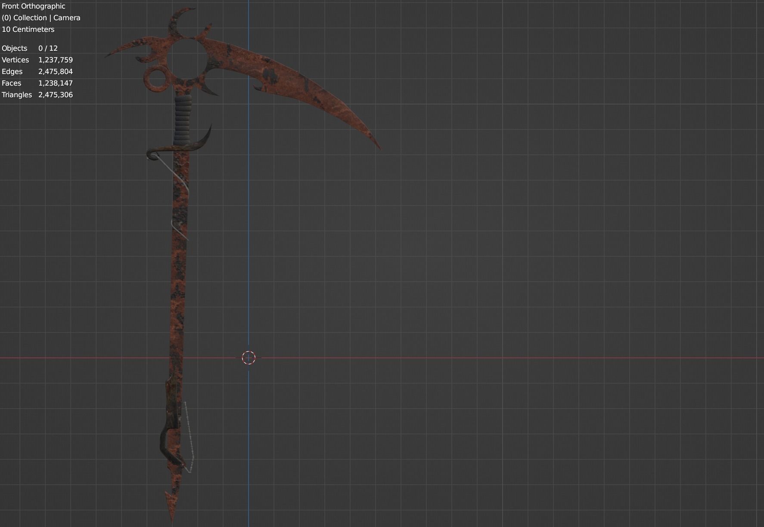Click the 'Objects' statistics label

(x=14, y=48)
